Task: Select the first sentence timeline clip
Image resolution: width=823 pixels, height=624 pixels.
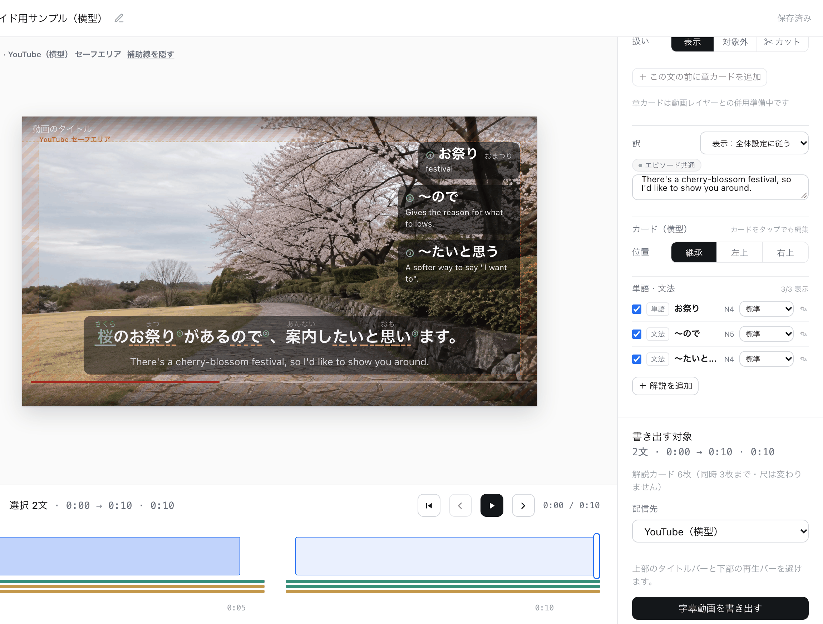Action: (120, 556)
